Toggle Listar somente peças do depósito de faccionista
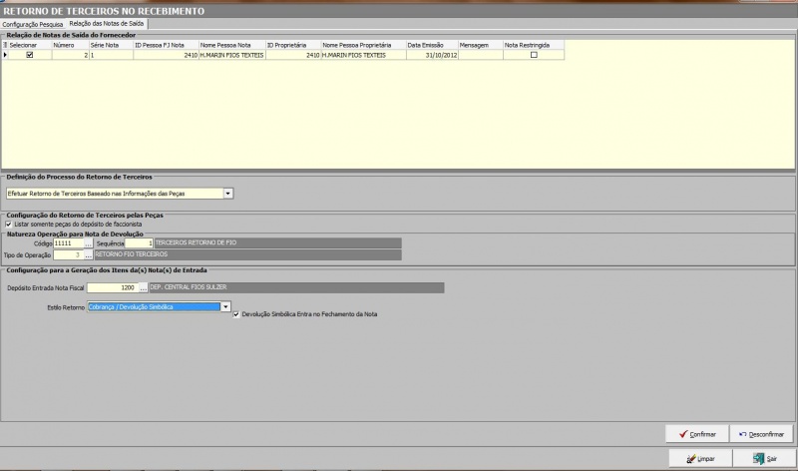798x471 pixels. [x=9, y=225]
